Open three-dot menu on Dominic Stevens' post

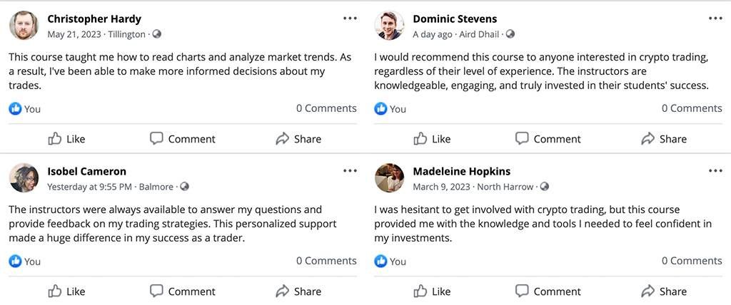[x=715, y=19]
